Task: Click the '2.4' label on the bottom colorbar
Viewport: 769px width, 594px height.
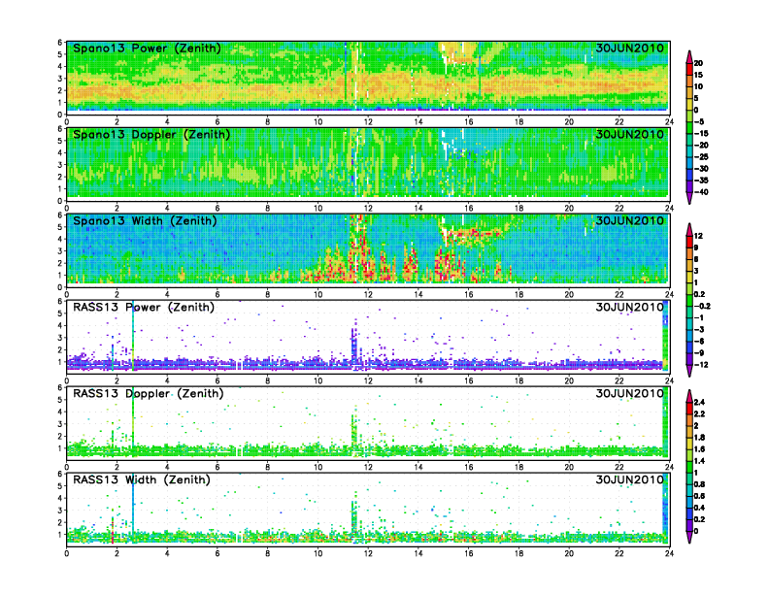Action: point(699,403)
